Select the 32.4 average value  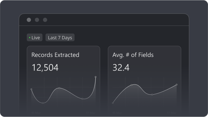tap(121, 67)
